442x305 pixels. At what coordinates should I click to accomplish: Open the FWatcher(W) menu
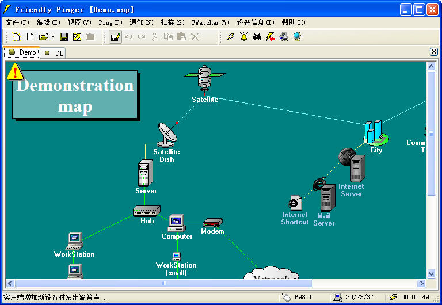[210, 22]
